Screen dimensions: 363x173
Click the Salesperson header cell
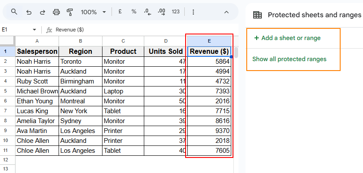(x=37, y=51)
